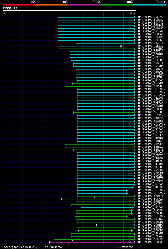Select the UniRef100_B9SX17 label

(151, 199)
